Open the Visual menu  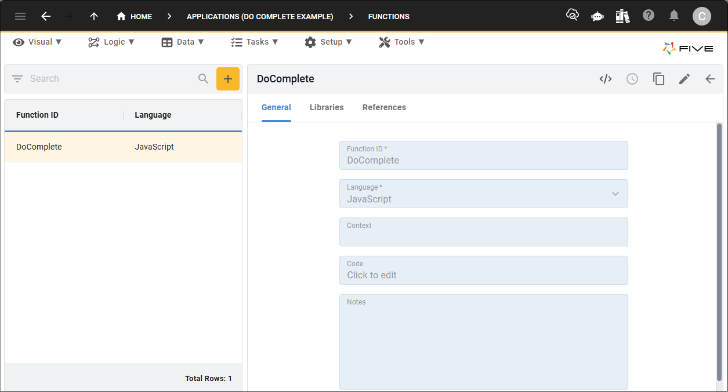click(37, 42)
